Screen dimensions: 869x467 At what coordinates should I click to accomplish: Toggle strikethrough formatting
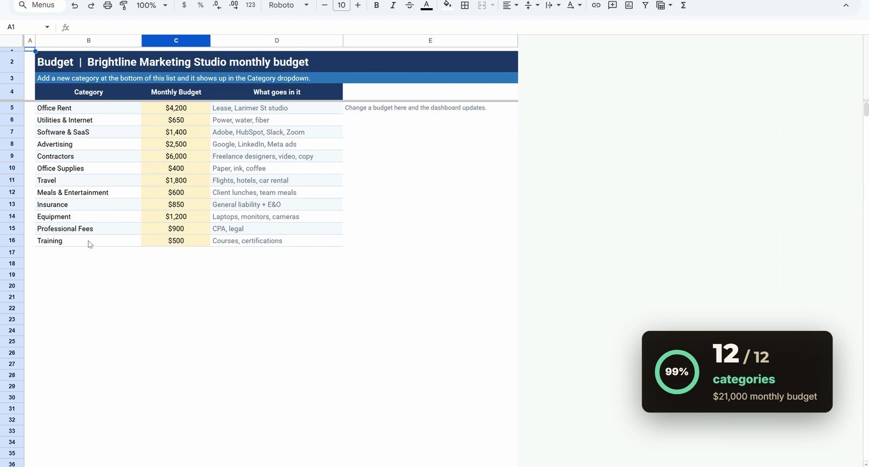[x=410, y=5]
